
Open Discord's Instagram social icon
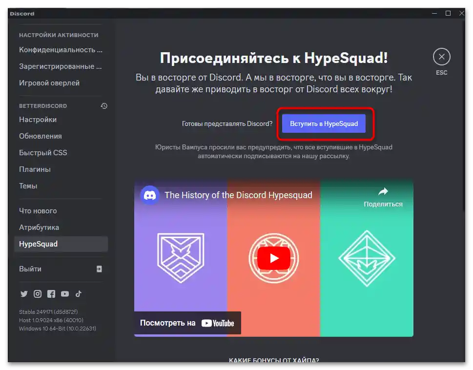[x=38, y=294]
